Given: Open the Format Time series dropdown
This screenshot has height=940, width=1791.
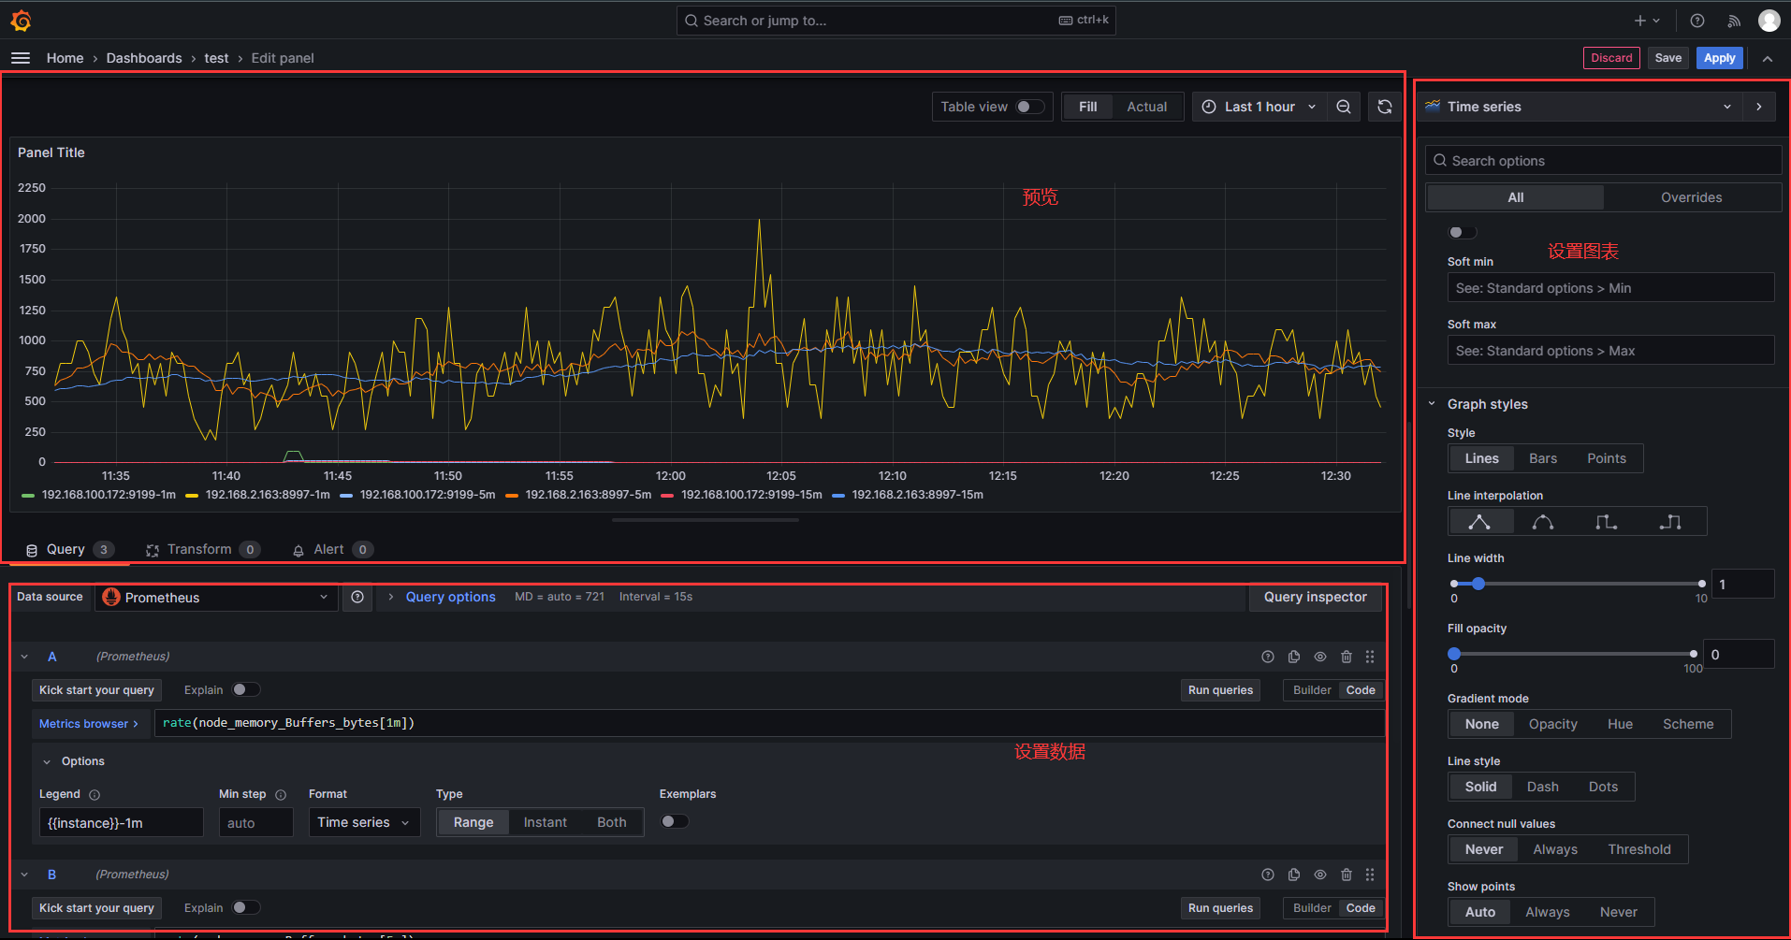Looking at the screenshot, I should click(x=364, y=822).
